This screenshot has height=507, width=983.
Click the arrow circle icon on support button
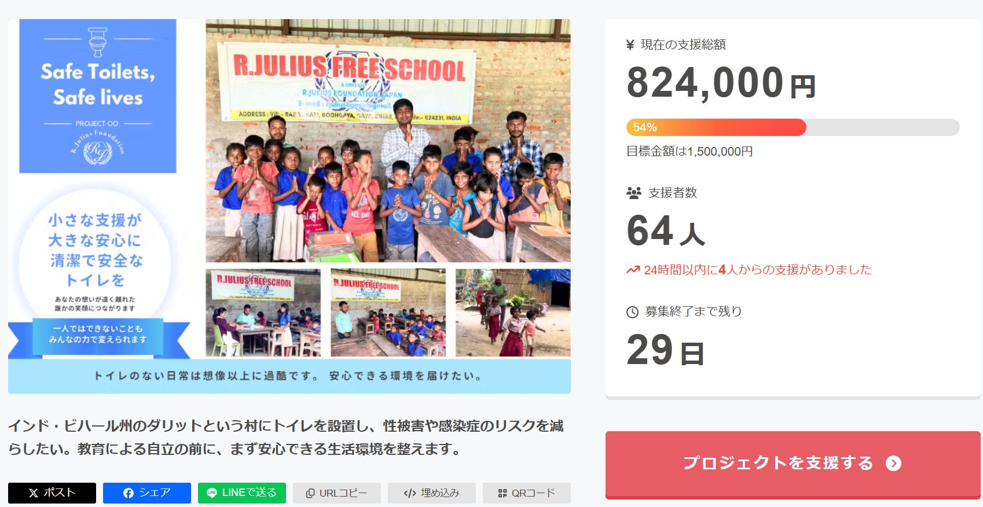click(x=893, y=464)
